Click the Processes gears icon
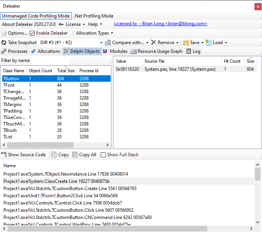This screenshot has height=233, width=262. (x=4, y=51)
